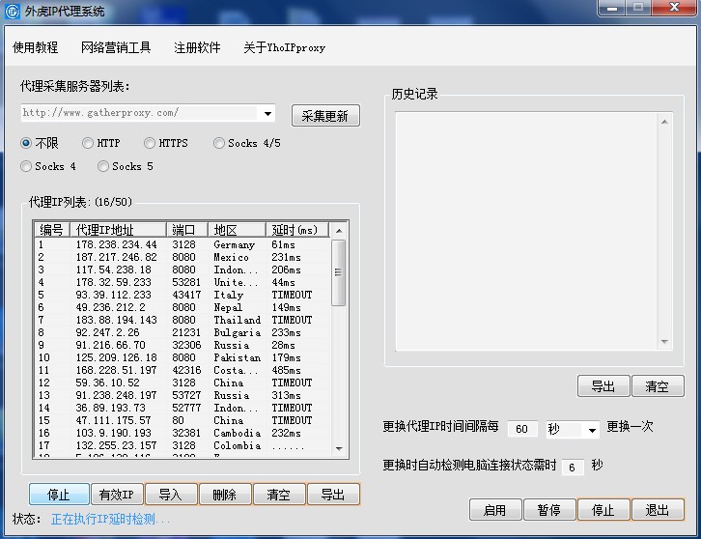Select proxy row 47.111.175.57
This screenshot has width=701, height=539.
coord(182,420)
